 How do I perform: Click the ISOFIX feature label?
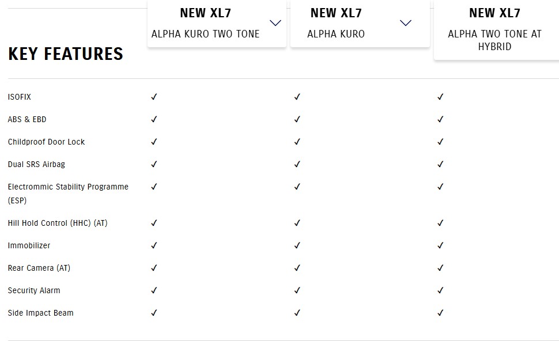(x=20, y=97)
